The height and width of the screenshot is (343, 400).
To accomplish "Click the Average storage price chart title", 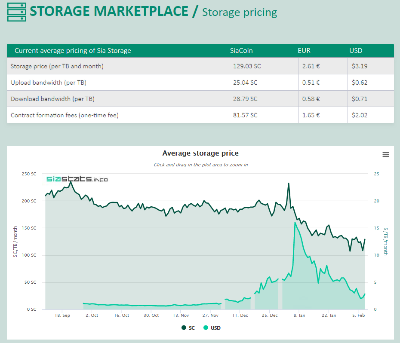I will coord(200,153).
